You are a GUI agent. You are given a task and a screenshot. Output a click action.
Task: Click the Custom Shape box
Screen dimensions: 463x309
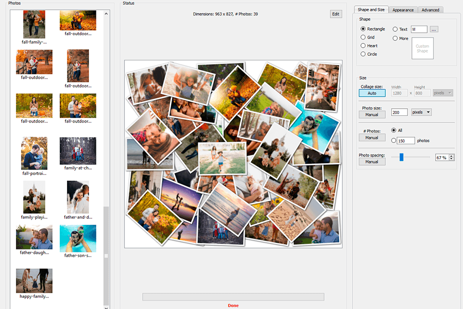(x=422, y=48)
